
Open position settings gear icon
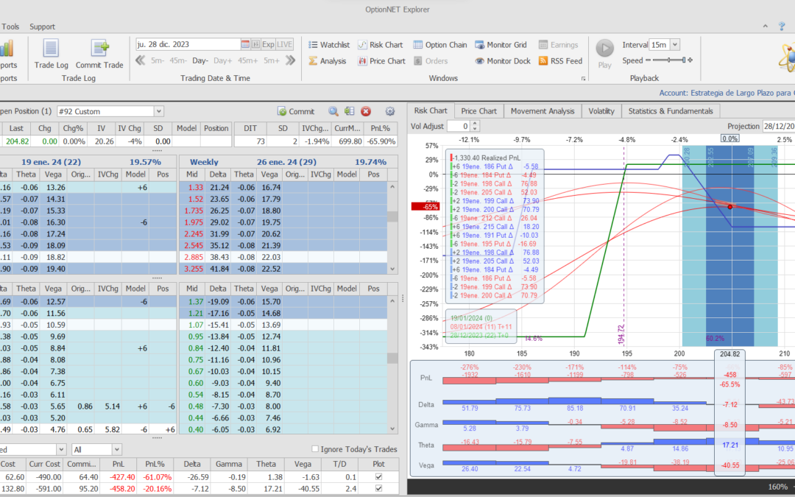pos(389,111)
